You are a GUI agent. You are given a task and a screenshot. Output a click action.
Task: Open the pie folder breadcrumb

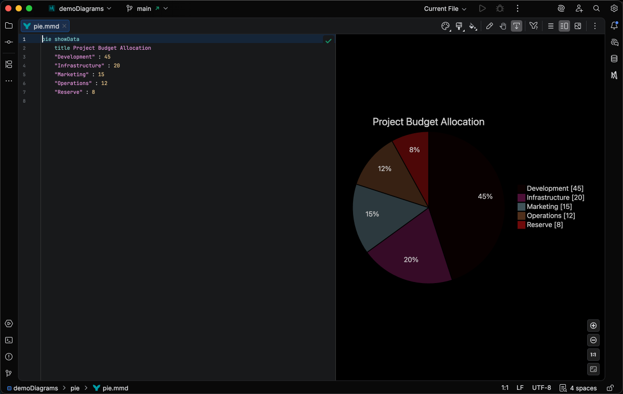[75, 388]
